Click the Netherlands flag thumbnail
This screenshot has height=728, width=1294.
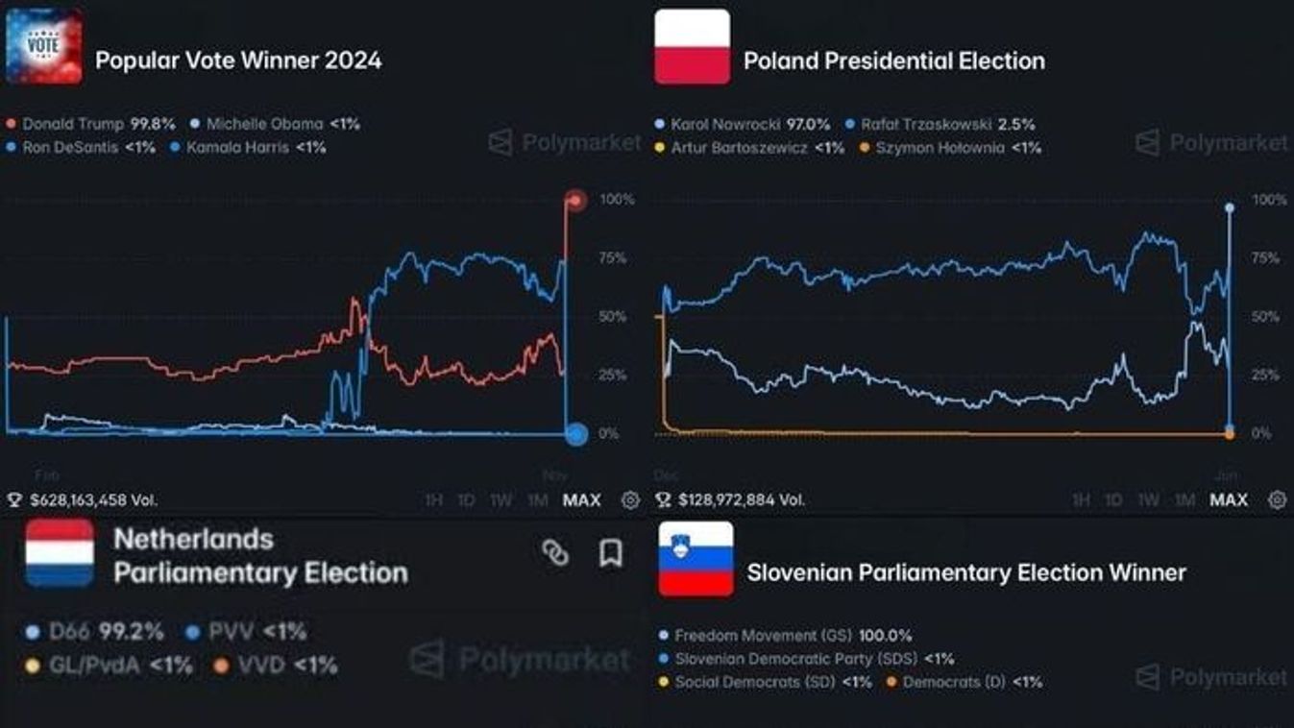click(60, 553)
